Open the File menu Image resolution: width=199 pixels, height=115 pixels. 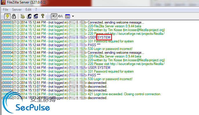click(x=6, y=10)
